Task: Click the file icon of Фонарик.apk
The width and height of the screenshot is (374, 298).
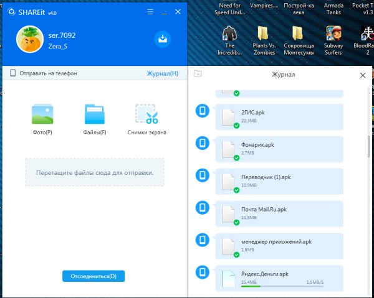Action: coord(229,150)
